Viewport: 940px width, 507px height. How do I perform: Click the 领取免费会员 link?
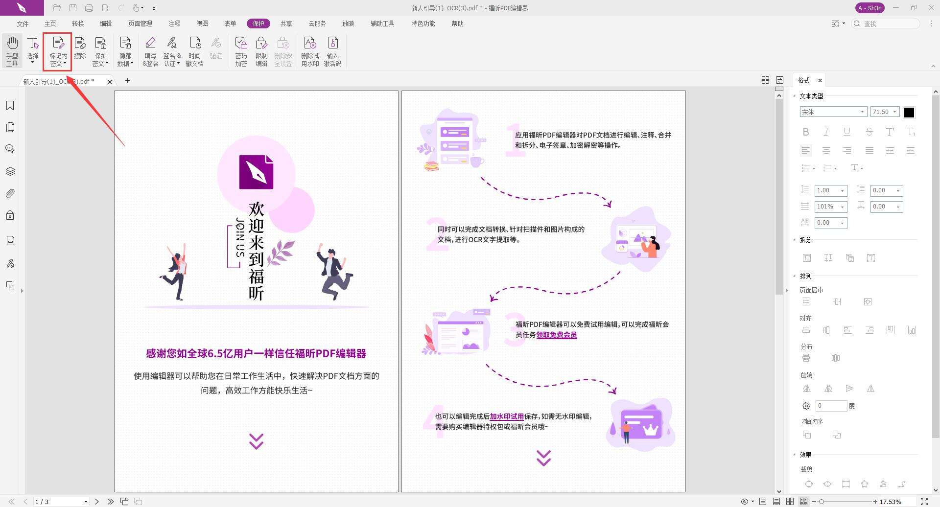pyautogui.click(x=557, y=335)
